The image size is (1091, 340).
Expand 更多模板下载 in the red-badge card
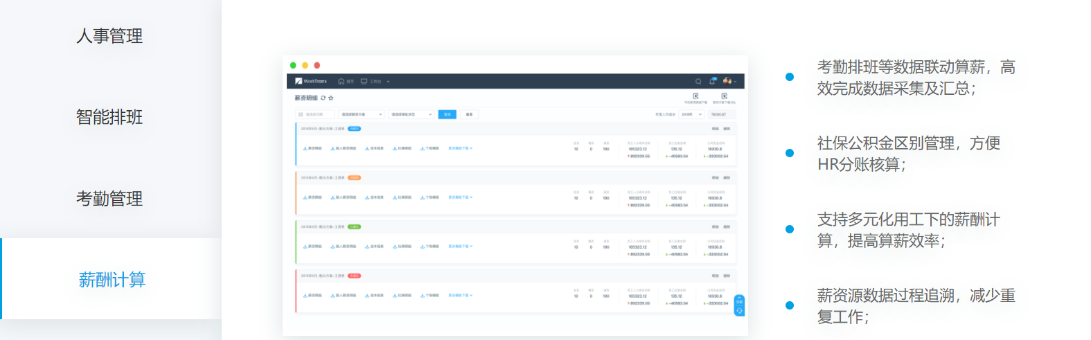(x=461, y=295)
